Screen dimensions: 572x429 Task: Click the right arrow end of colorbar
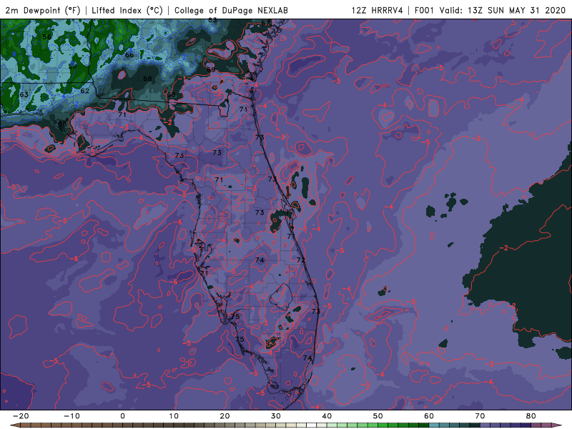558,425
